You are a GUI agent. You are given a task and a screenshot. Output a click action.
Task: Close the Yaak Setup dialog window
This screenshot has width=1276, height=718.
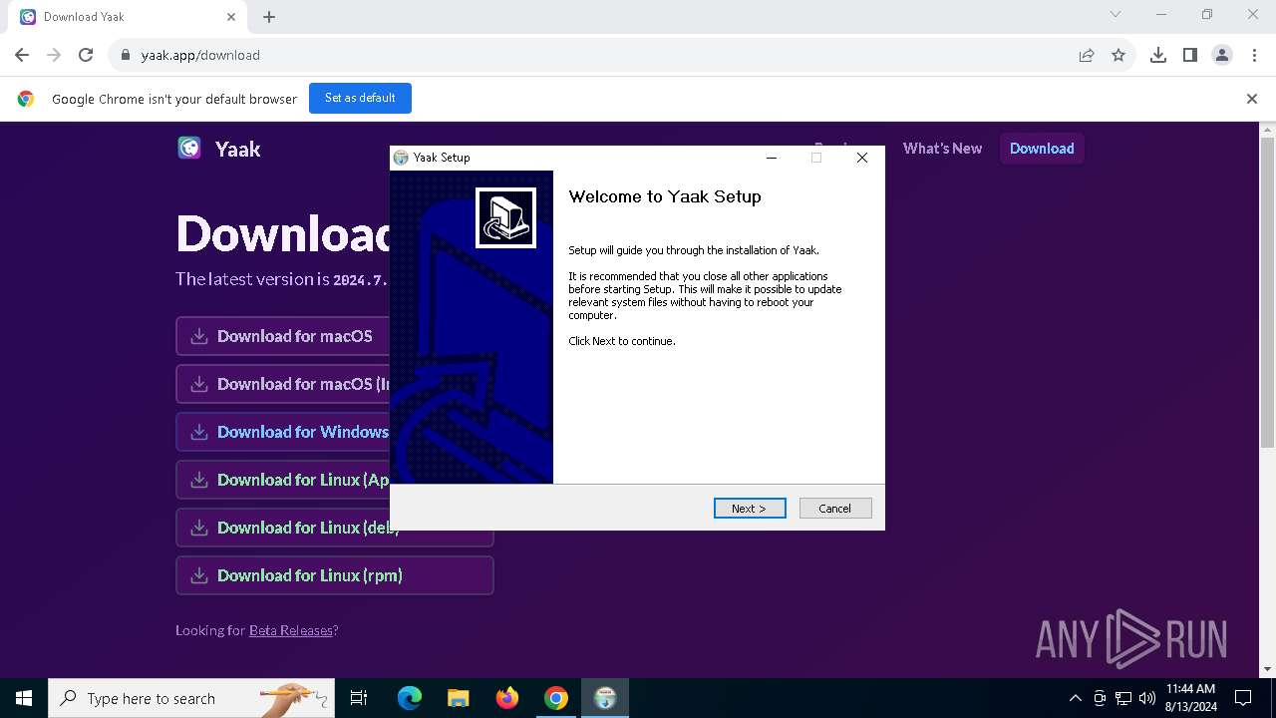[862, 158]
